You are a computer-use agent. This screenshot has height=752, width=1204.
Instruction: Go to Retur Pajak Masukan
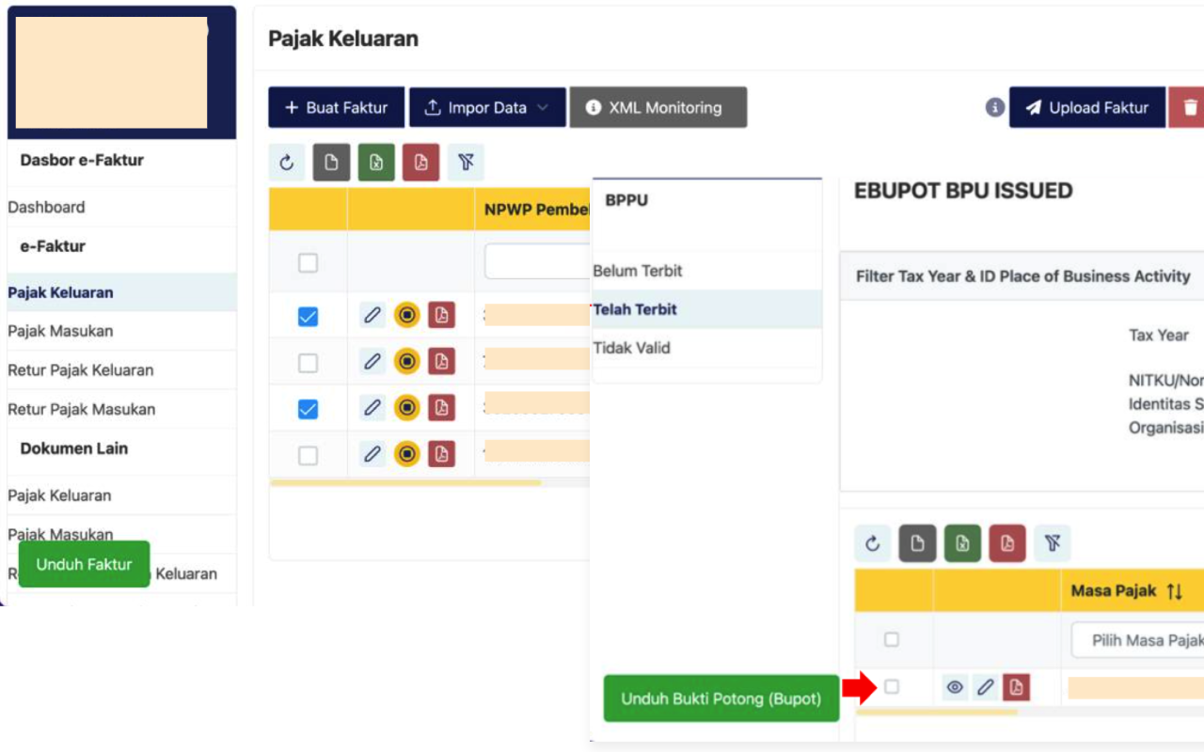tap(82, 409)
